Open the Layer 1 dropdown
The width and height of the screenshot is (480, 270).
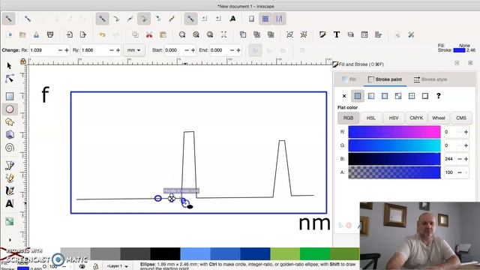click(118, 266)
